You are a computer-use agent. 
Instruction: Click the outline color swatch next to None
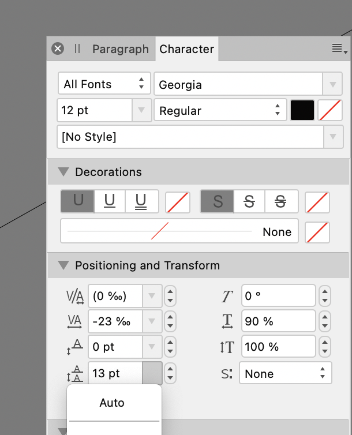tap(317, 232)
